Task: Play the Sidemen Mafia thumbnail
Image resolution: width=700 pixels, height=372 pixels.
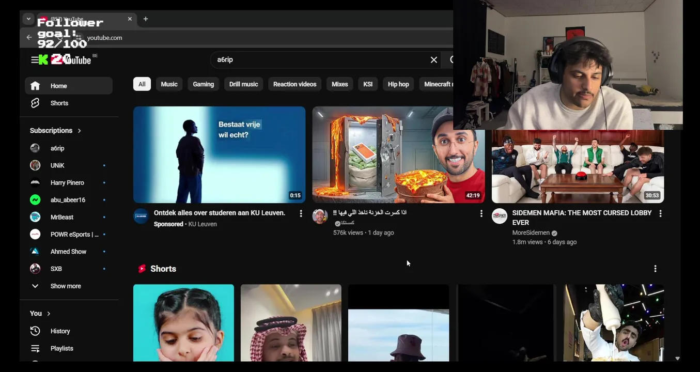Action: pos(578,166)
